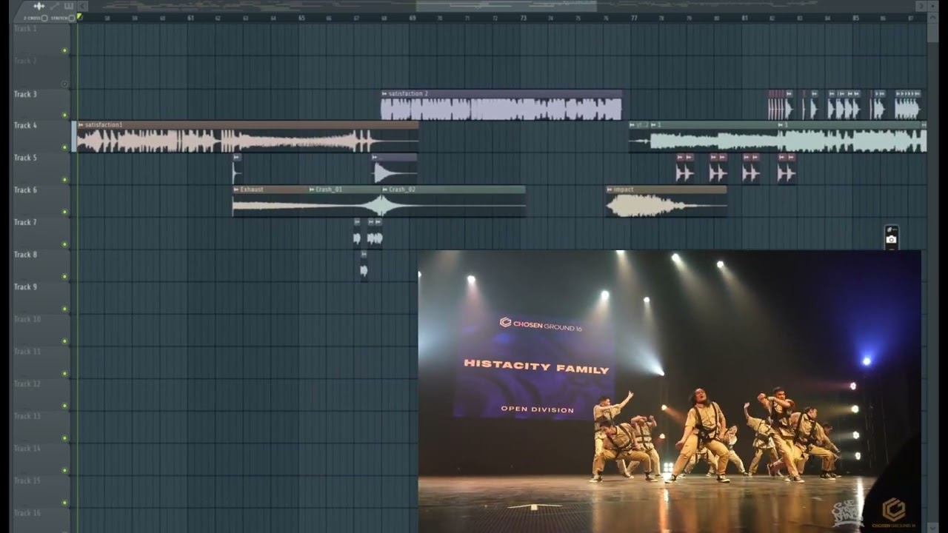948x533 pixels.
Task: Select the Track 3 header label
Action: coord(24,94)
